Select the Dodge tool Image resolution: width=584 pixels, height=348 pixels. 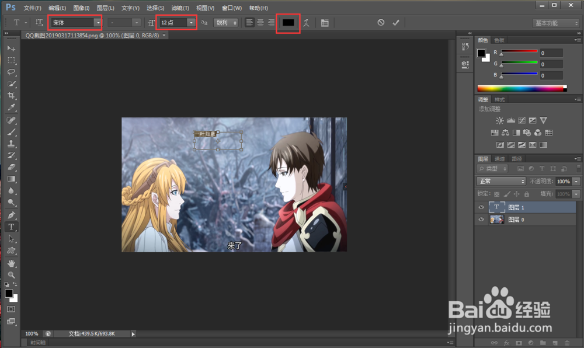[x=11, y=203]
